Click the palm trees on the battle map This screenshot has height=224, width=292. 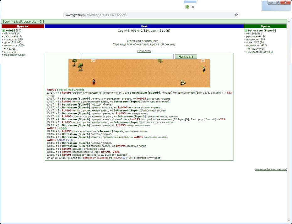click(x=78, y=65)
